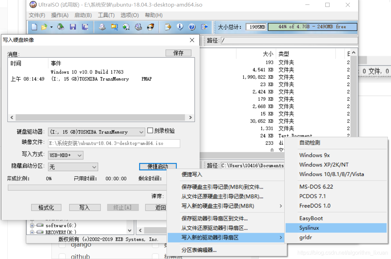Click the Open CD/DVD extract icon

60,27
